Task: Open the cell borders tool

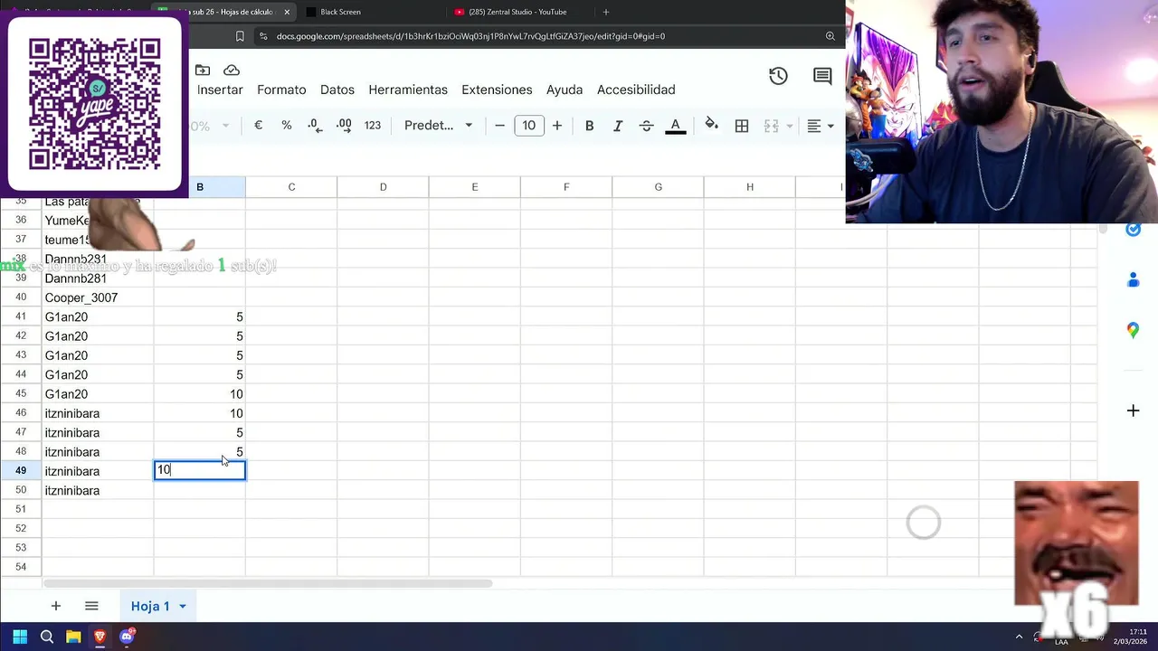Action: click(742, 126)
